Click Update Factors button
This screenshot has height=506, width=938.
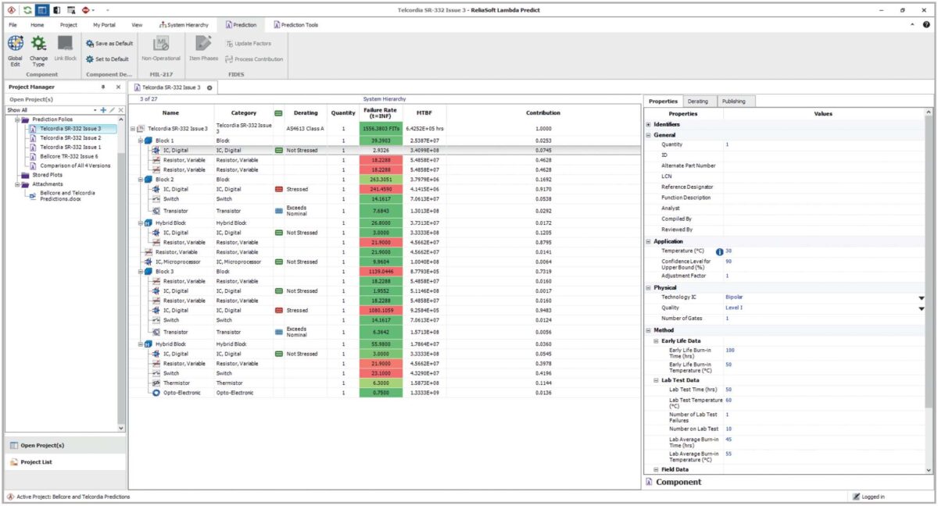point(249,44)
